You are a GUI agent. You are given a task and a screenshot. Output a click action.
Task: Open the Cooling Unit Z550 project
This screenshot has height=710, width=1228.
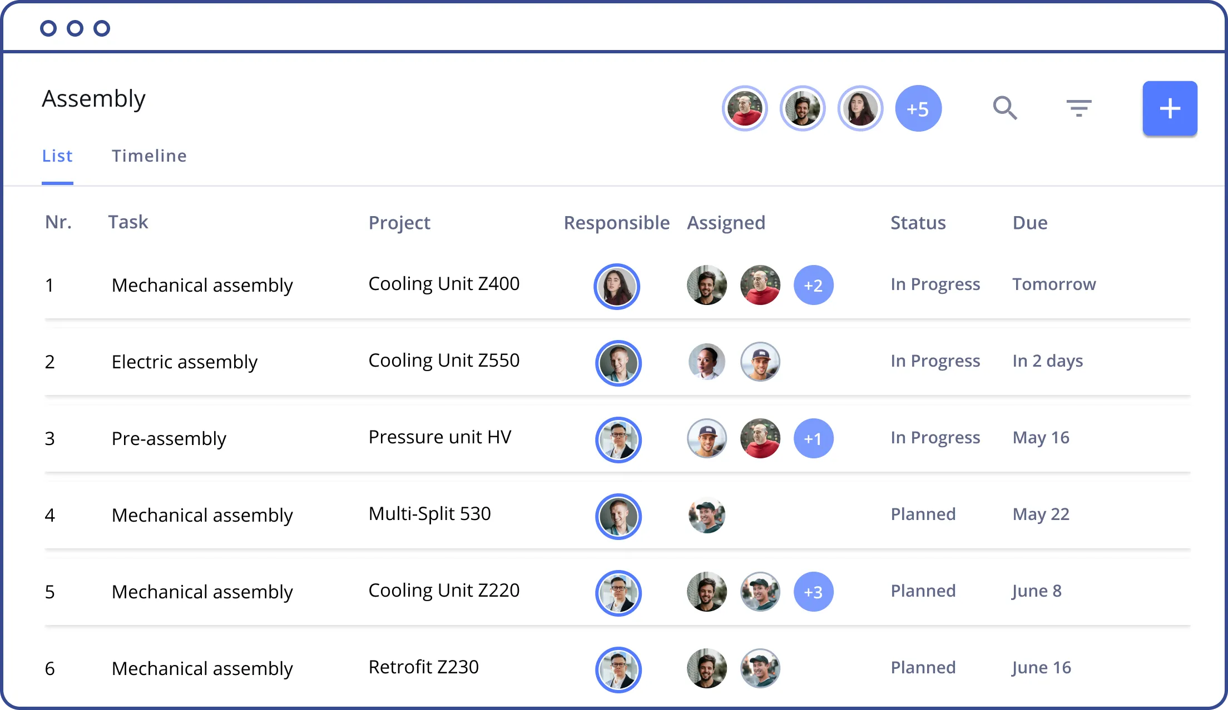(443, 361)
